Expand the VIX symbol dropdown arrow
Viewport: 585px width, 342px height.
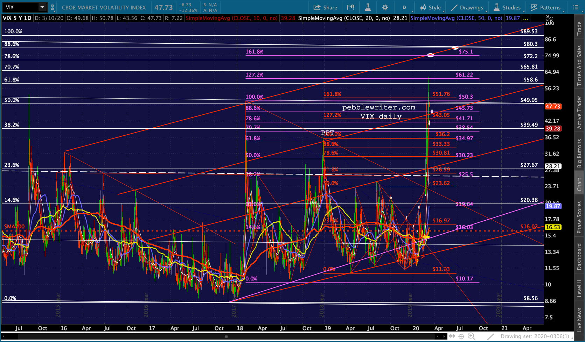(x=42, y=7)
